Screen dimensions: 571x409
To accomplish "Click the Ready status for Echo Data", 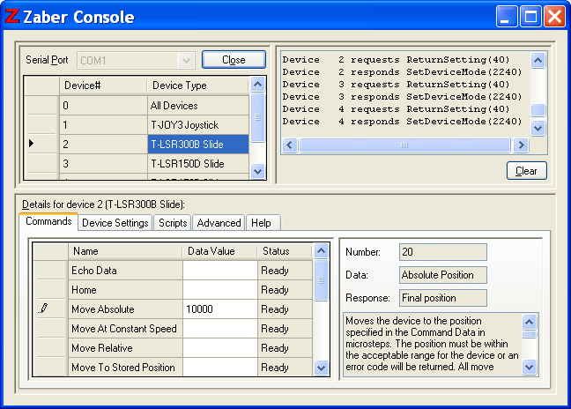I will [285, 271].
